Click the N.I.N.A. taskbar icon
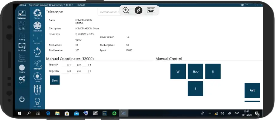This screenshot has height=121, width=276. click(x=124, y=114)
